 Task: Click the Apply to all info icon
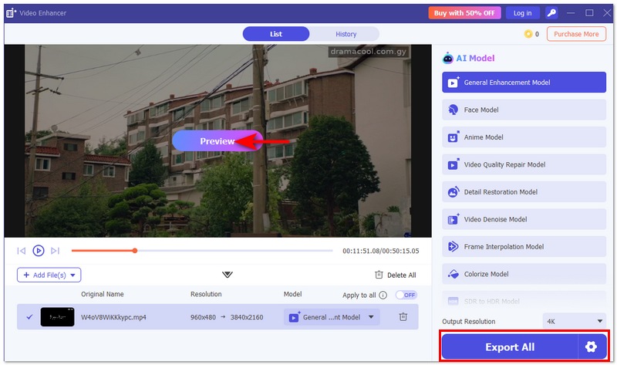(383, 296)
